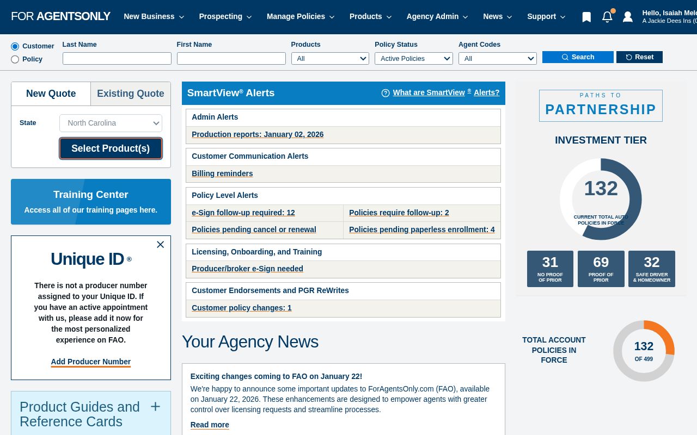Image resolution: width=697 pixels, height=435 pixels.
Task: Open the Billing reminders alert
Action: [x=222, y=174]
